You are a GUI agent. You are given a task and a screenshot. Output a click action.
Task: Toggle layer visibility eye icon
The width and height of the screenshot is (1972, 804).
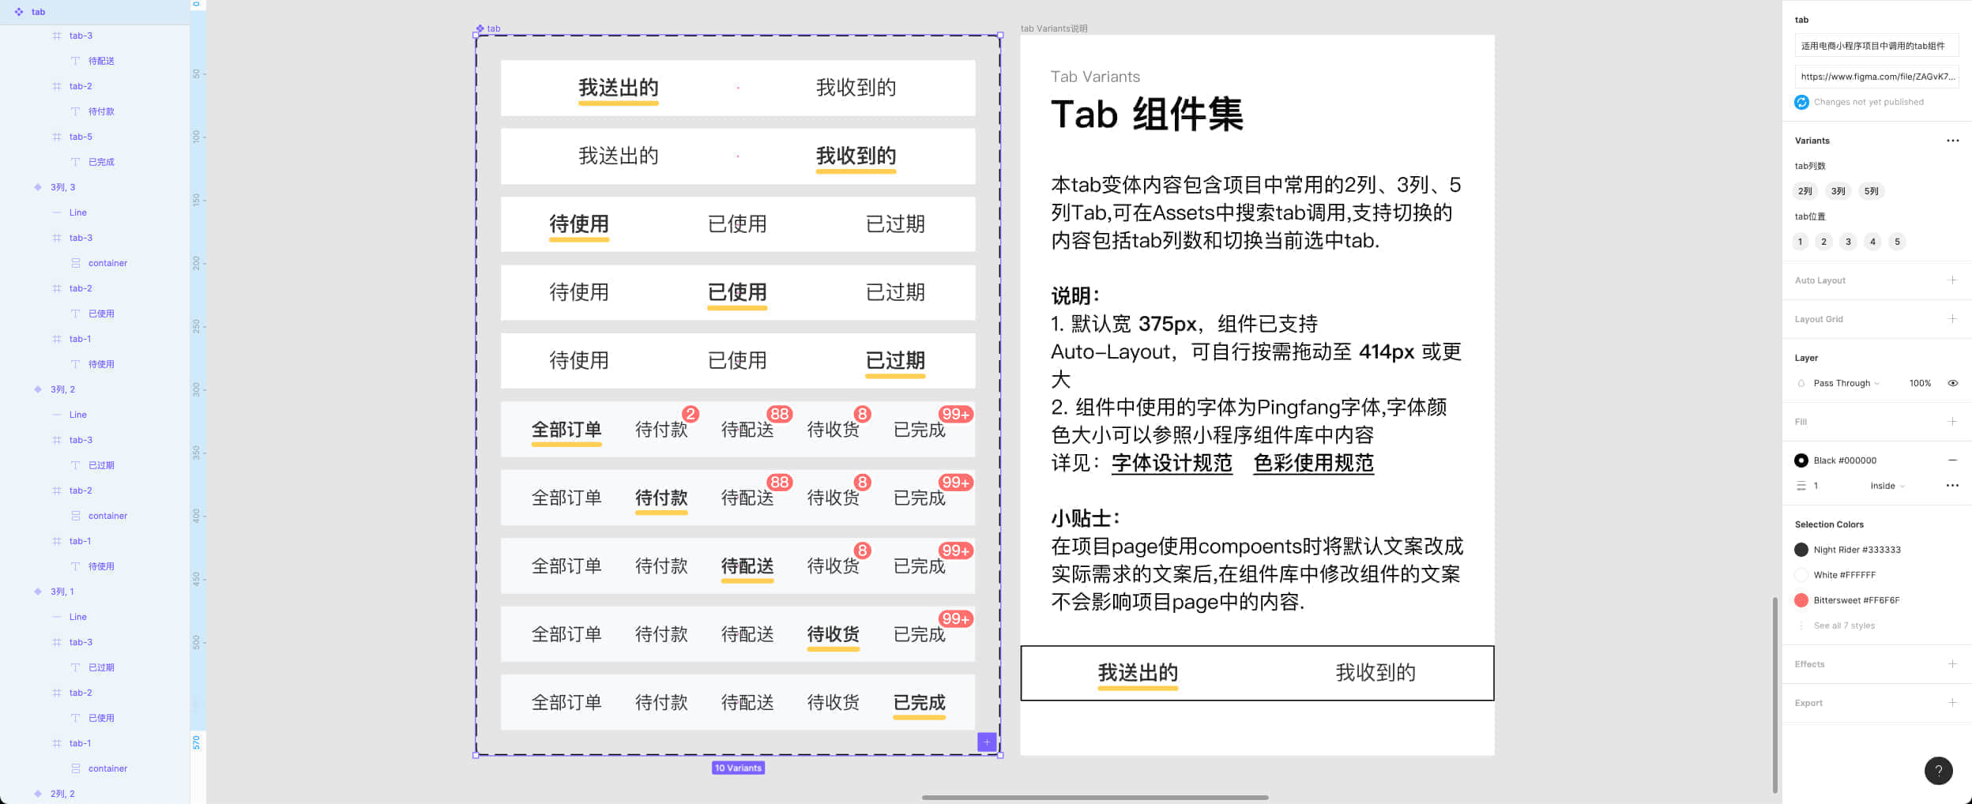pos(1952,383)
